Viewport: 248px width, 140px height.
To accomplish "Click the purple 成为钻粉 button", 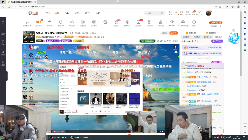I will coord(217,41).
